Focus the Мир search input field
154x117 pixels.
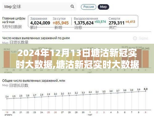point(39,7)
